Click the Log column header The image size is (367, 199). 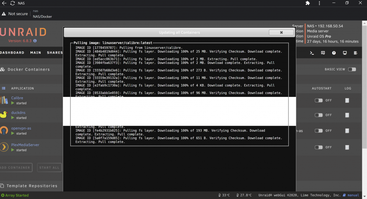coord(348,88)
